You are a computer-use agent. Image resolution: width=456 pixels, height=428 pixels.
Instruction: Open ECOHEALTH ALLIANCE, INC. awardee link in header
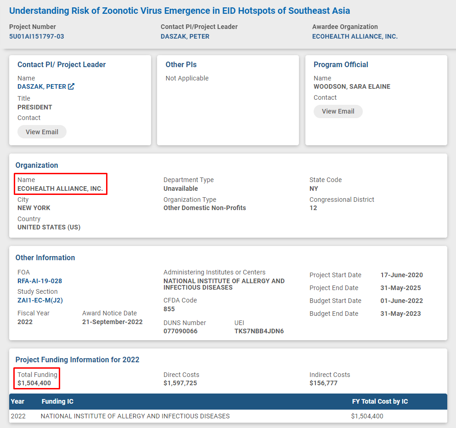point(355,36)
